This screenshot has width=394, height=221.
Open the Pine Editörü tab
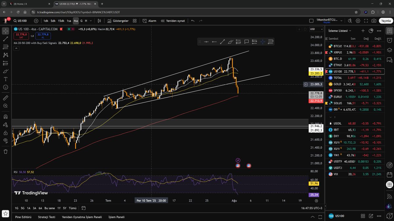click(24, 217)
